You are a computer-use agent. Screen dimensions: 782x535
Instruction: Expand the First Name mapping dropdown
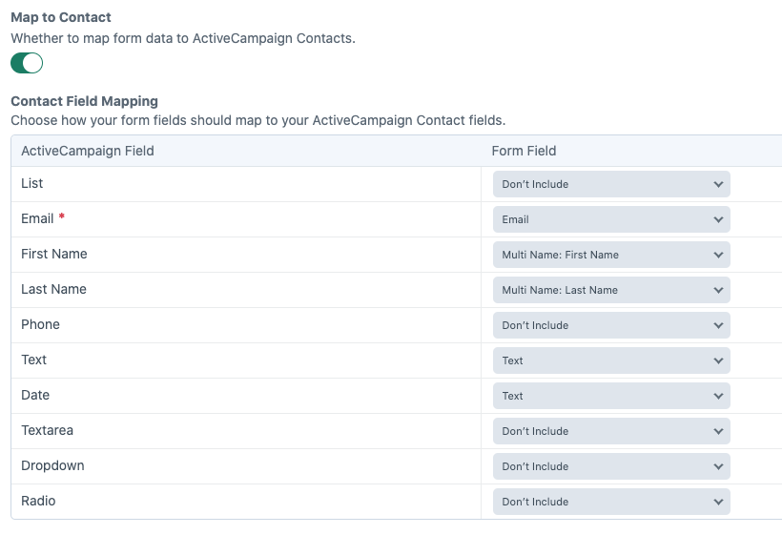click(x=611, y=255)
